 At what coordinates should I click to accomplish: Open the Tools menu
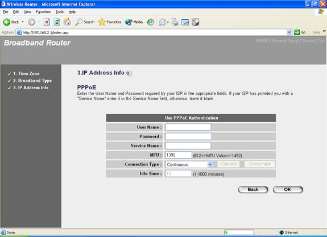tap(60, 12)
